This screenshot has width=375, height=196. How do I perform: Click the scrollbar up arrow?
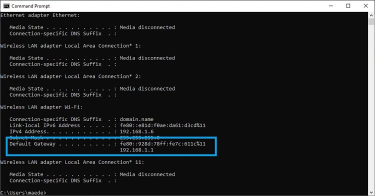(x=371, y=15)
